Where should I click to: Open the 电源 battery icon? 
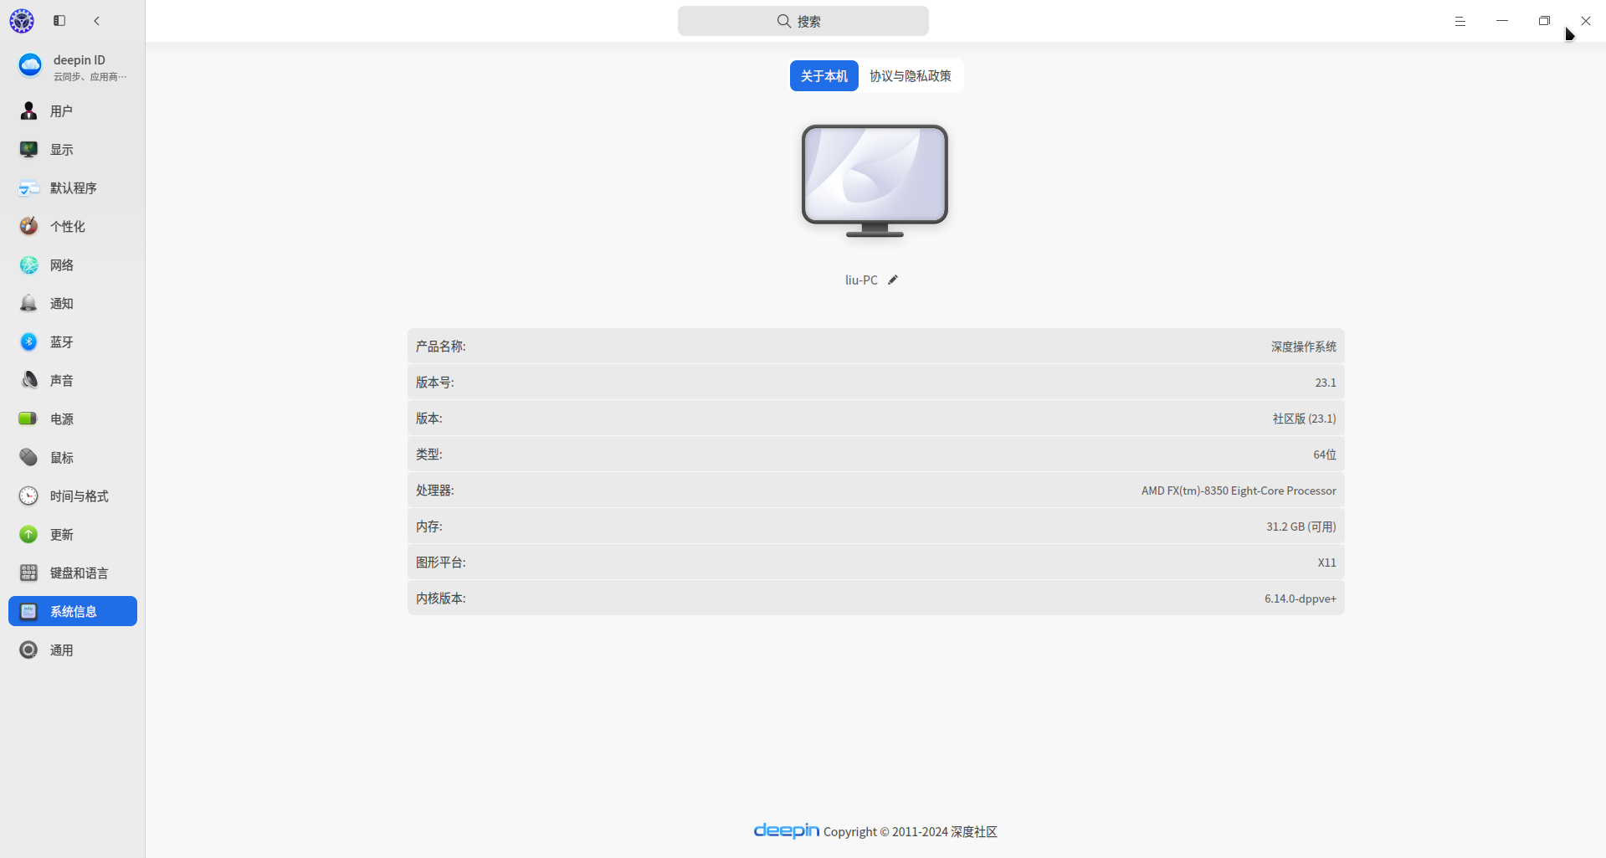tap(28, 419)
